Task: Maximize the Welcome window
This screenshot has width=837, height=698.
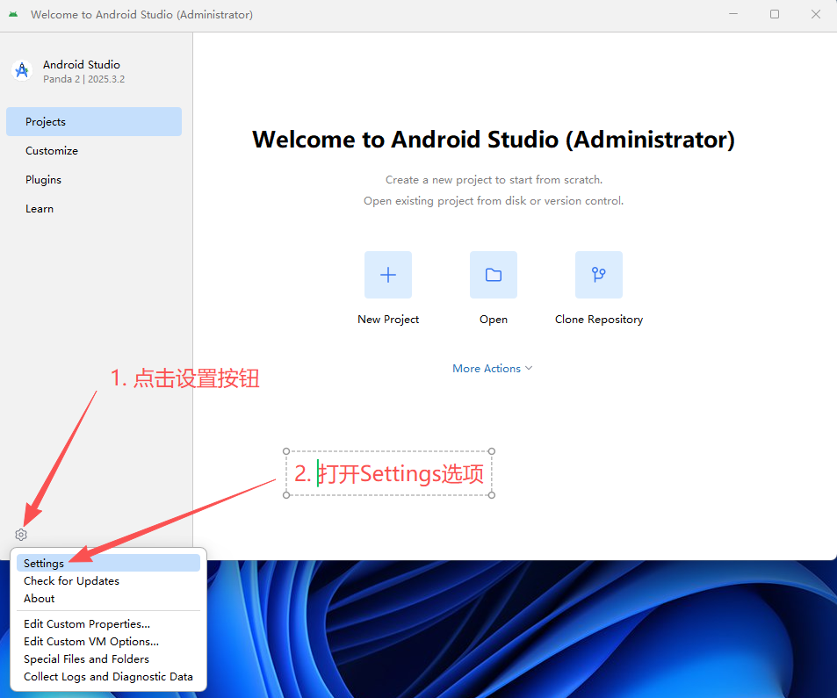Action: point(775,14)
